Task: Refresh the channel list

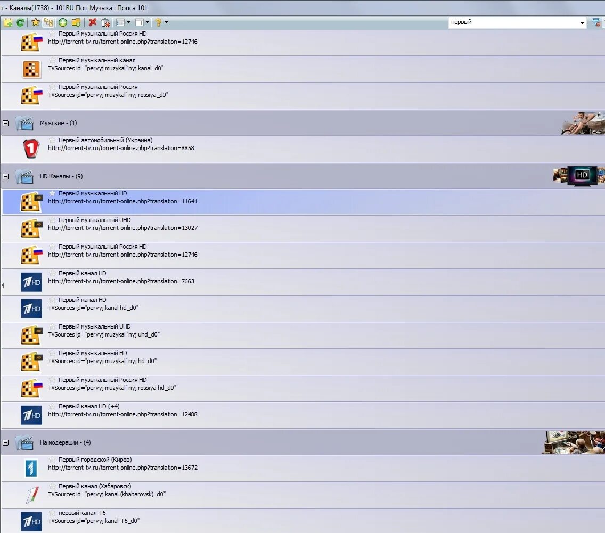Action: click(x=20, y=22)
